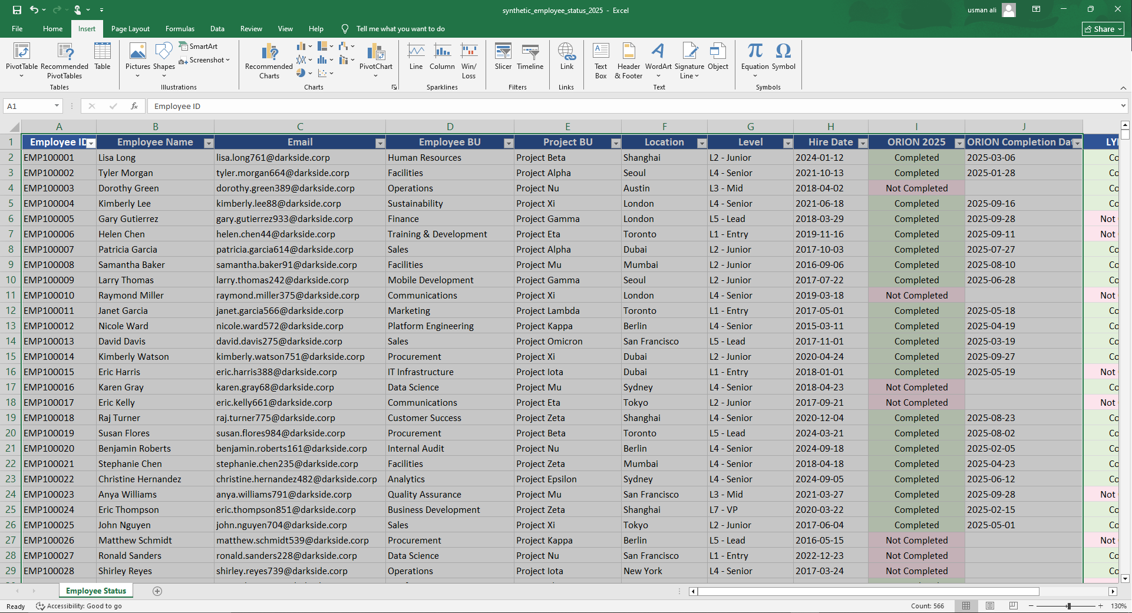The image size is (1132, 613).
Task: Open the File tab
Action: [17, 28]
